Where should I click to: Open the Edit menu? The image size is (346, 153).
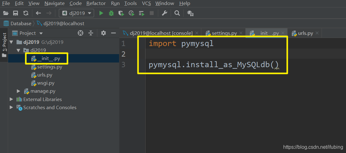[x=19, y=3]
